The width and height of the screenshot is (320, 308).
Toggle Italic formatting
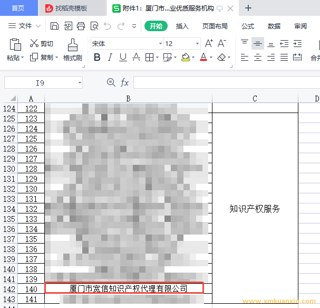[110, 58]
